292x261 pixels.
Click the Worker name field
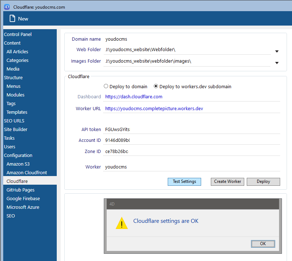[x=192, y=167]
